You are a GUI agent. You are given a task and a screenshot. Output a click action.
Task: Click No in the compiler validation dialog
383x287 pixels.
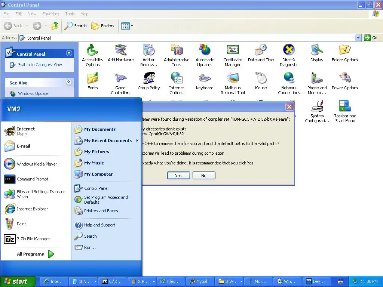click(204, 176)
